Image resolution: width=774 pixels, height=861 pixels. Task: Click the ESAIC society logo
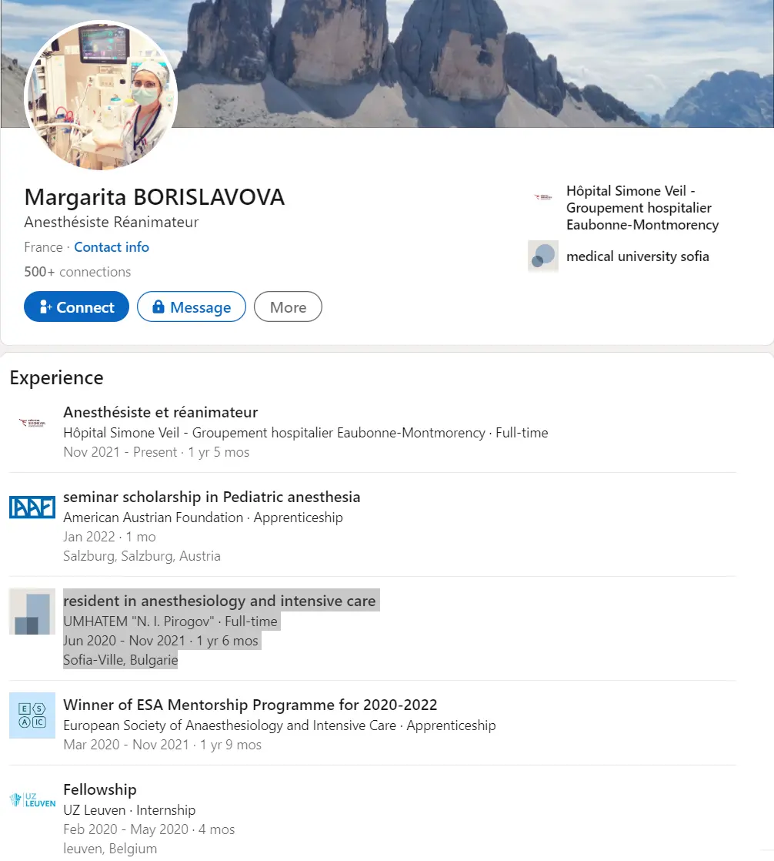tap(32, 715)
